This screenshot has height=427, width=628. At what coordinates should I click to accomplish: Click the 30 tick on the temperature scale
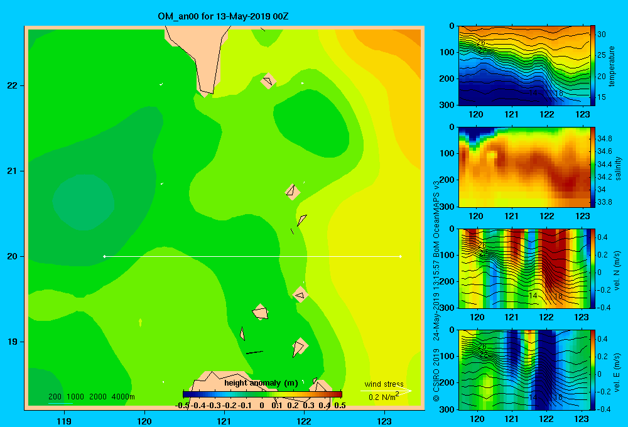tap(602, 35)
